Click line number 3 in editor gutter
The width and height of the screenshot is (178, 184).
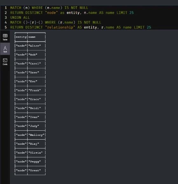tap(6, 17)
